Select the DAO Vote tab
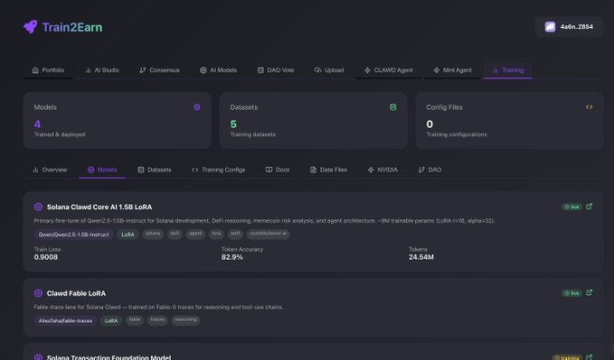 point(275,70)
